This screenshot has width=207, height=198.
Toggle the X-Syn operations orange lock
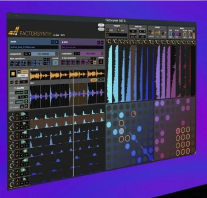tap(95, 63)
